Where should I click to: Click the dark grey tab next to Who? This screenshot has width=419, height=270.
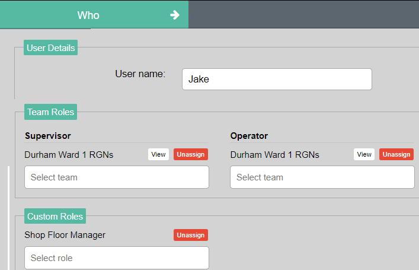pyautogui.click(x=303, y=14)
